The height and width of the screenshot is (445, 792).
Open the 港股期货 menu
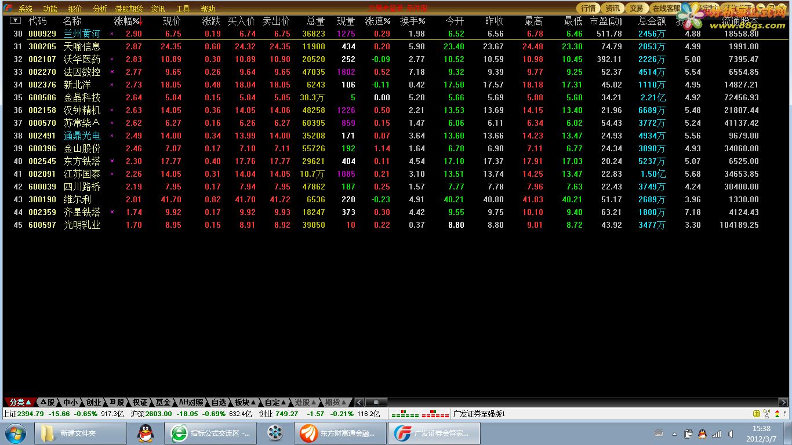pos(129,9)
